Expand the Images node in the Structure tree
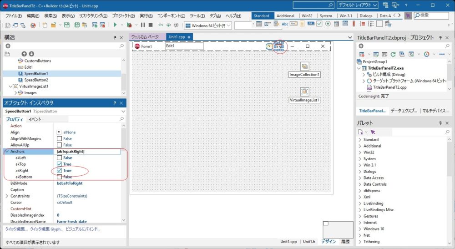The image size is (455, 249). click(x=15, y=93)
